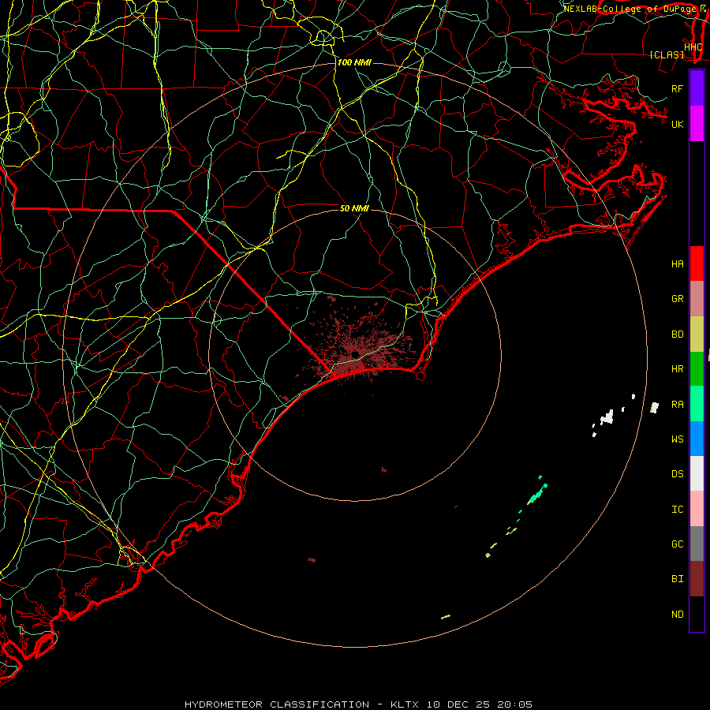Click the BD legend label
This screenshot has width=710, height=710.
point(677,334)
